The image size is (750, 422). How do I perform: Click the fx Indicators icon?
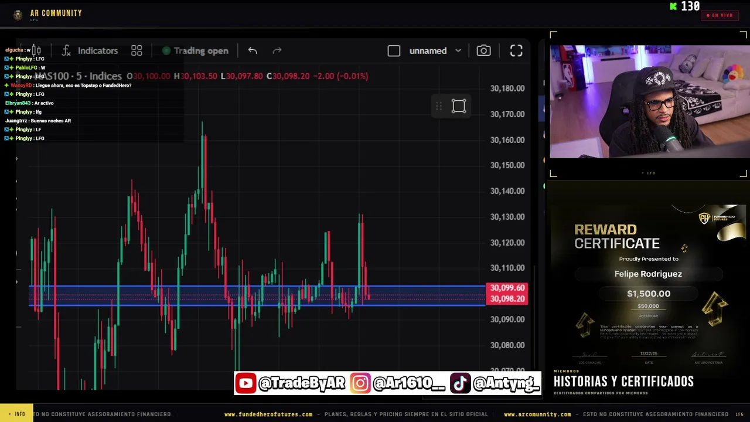[66, 50]
